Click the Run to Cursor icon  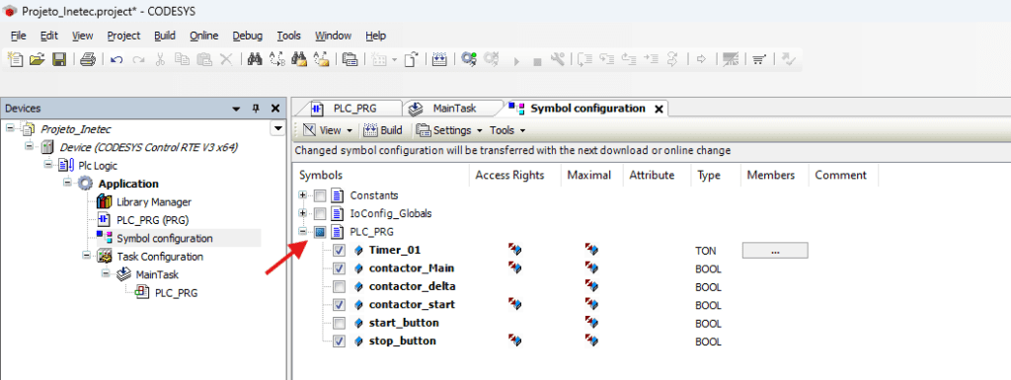click(x=652, y=60)
